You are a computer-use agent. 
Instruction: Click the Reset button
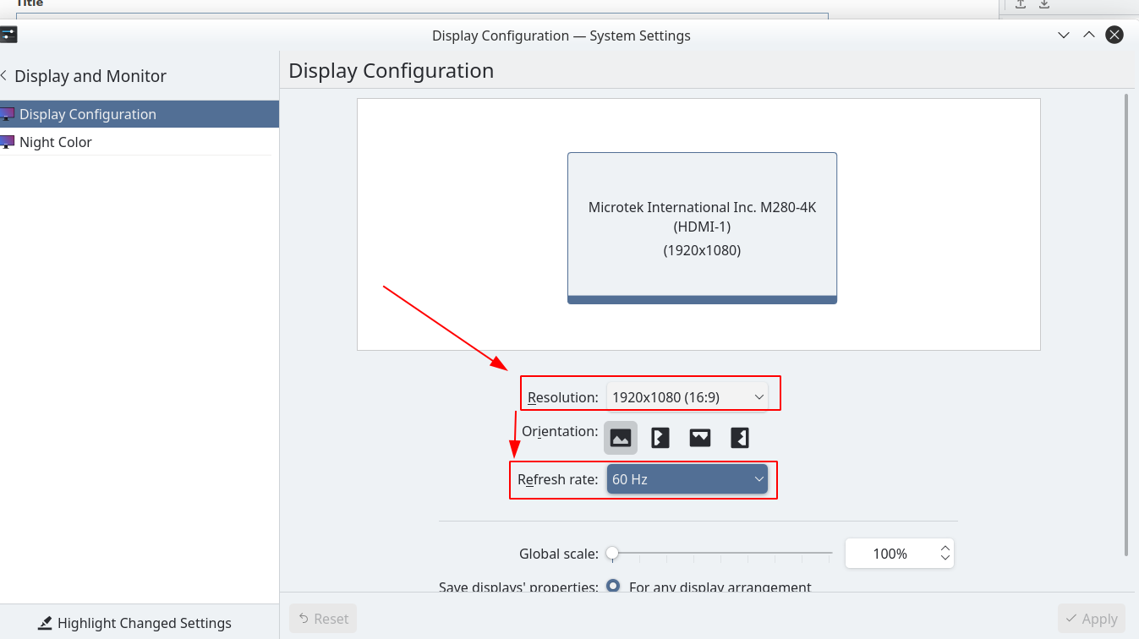pyautogui.click(x=323, y=619)
